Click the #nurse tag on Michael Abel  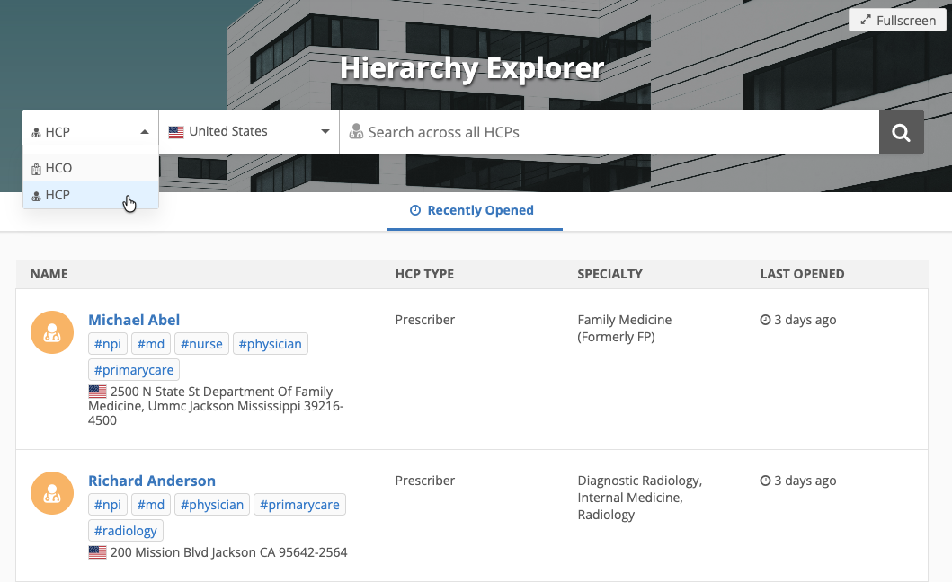click(200, 344)
